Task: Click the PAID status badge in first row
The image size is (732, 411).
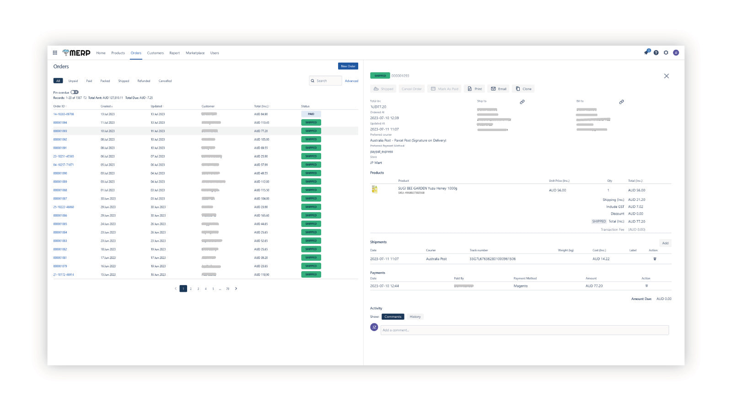Action: [x=311, y=114]
